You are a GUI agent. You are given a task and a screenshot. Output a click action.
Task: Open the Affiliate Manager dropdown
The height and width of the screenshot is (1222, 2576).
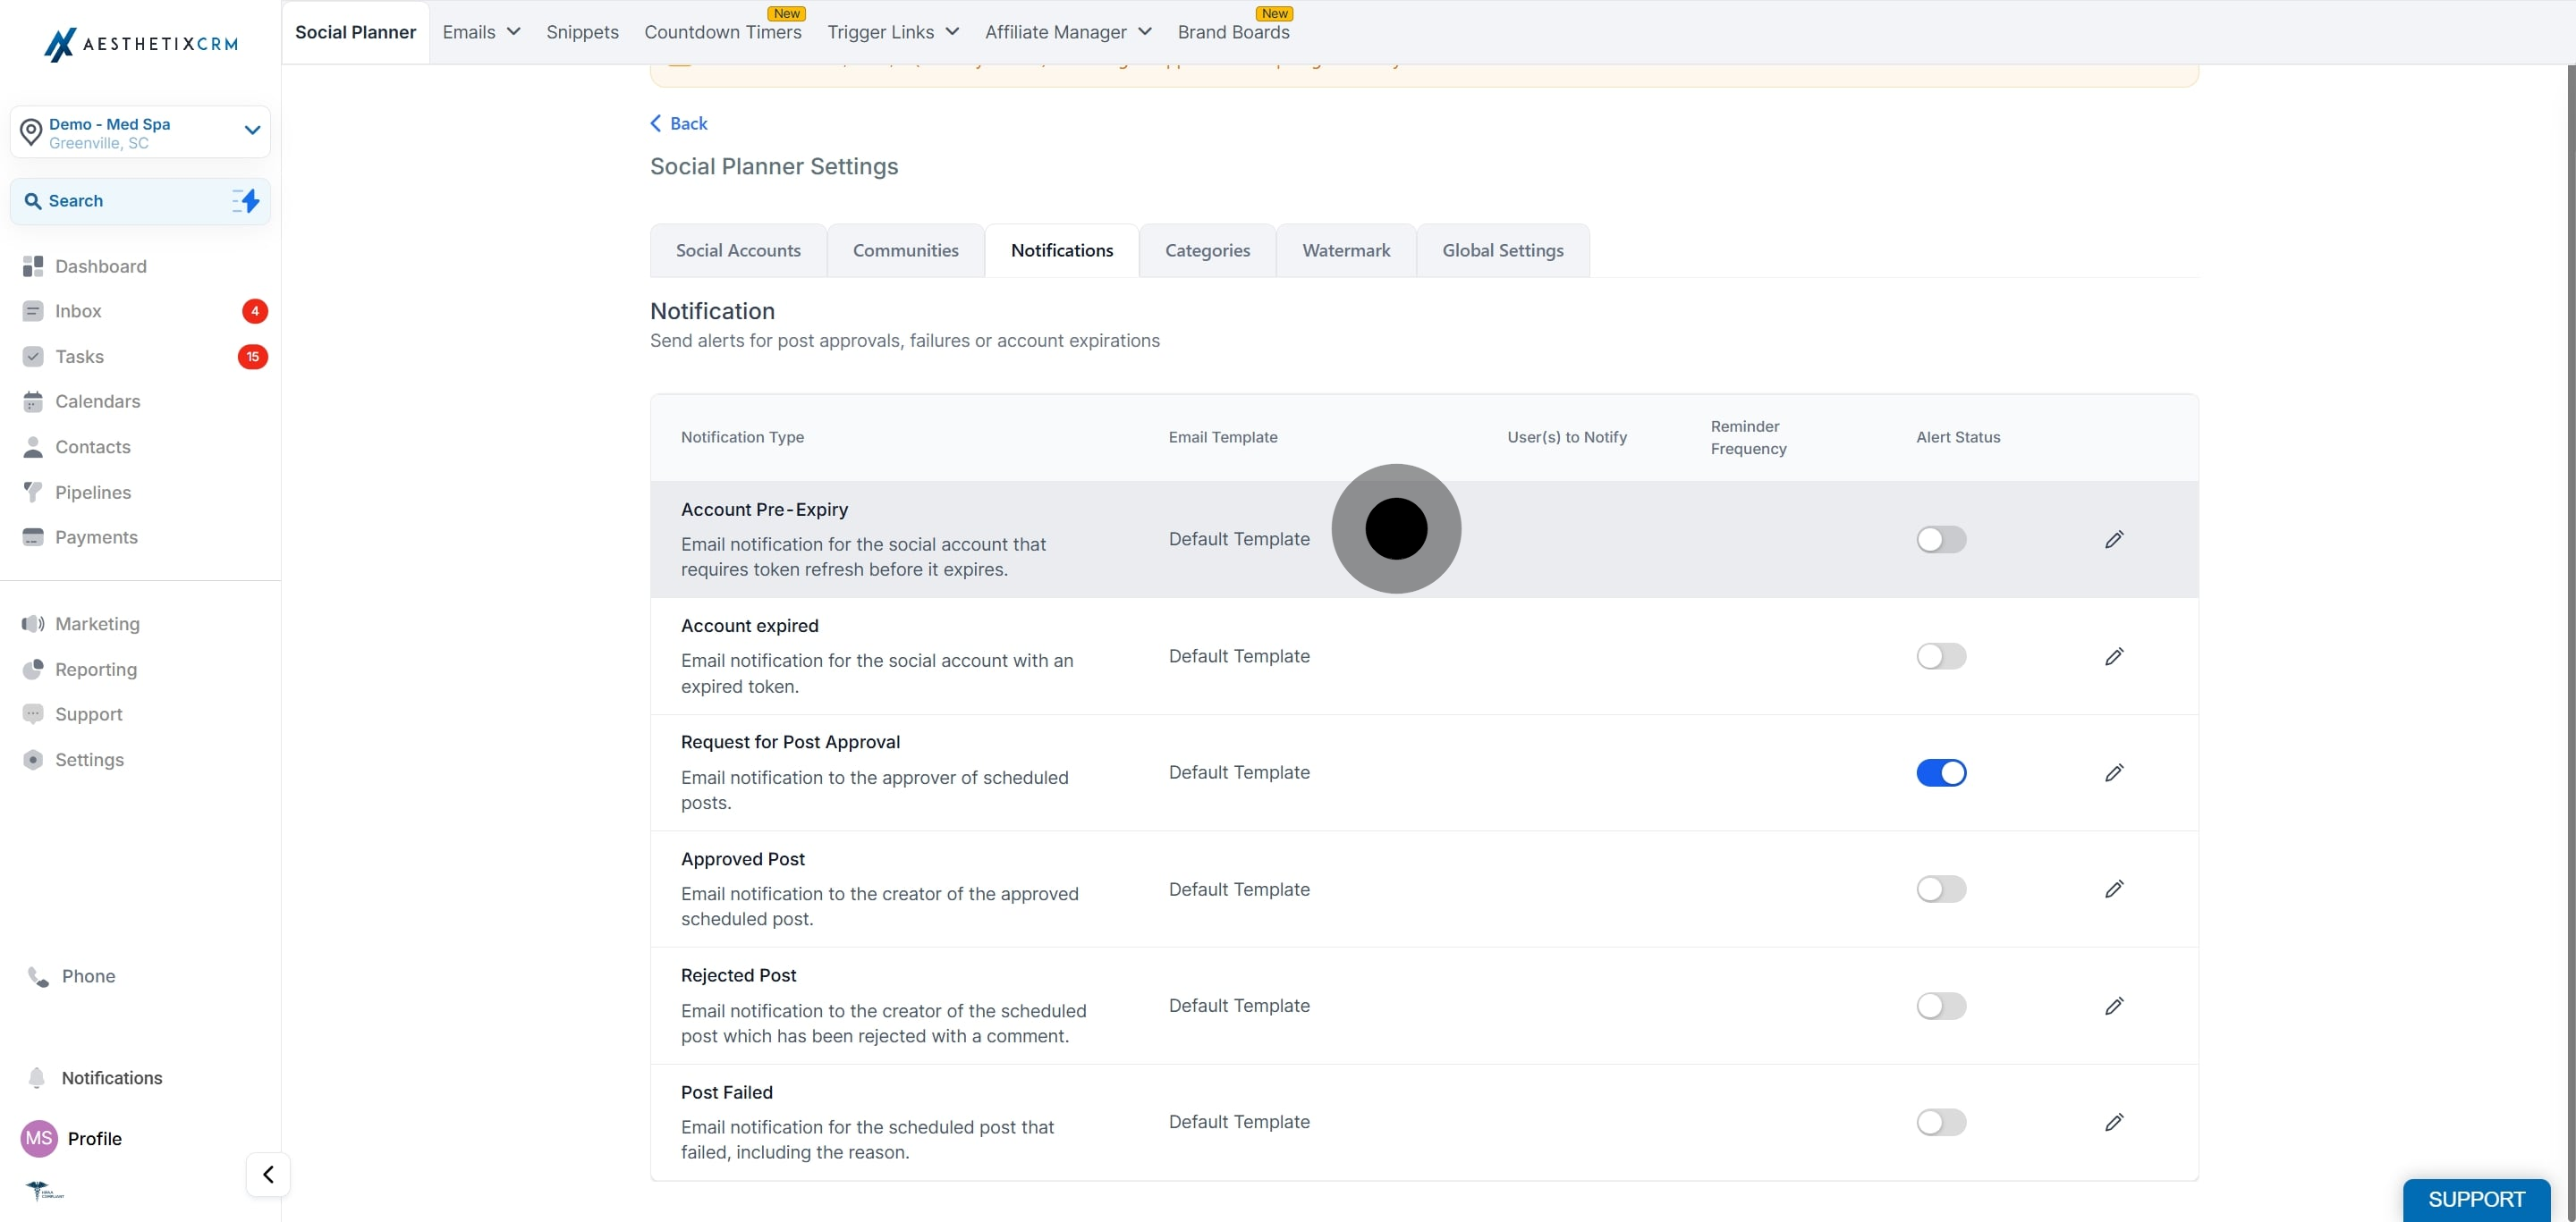point(1068,32)
